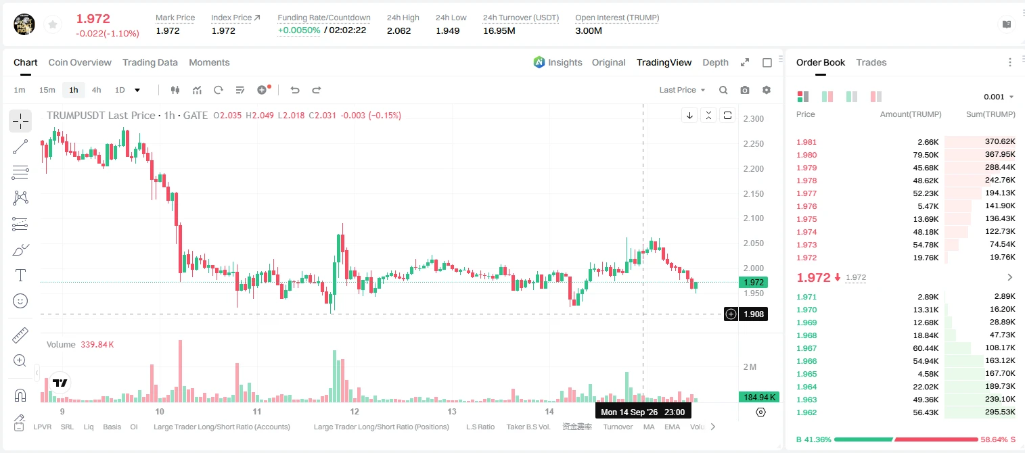
Task: Open AI Insights
Action: click(557, 62)
